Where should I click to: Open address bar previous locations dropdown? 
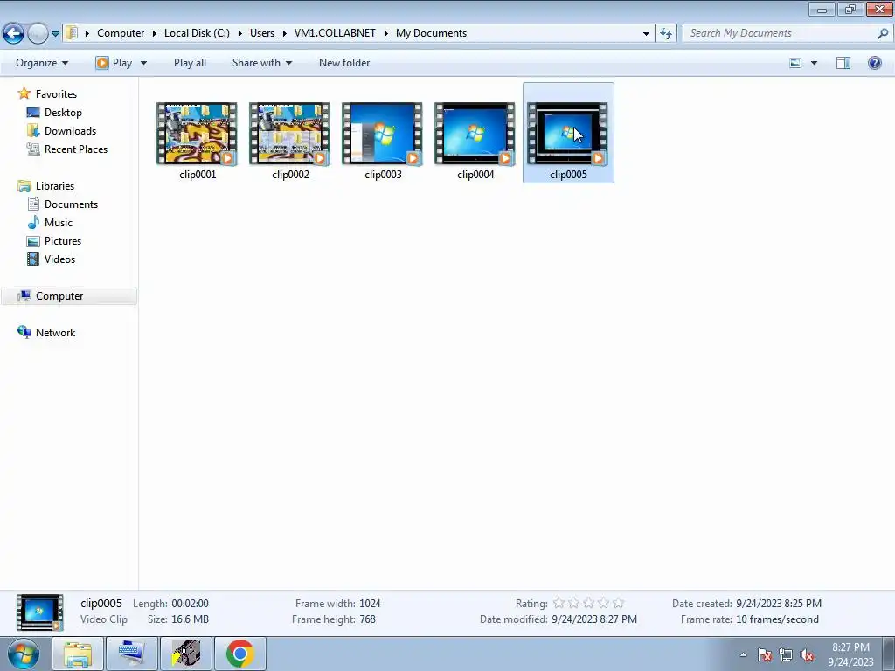[646, 34]
